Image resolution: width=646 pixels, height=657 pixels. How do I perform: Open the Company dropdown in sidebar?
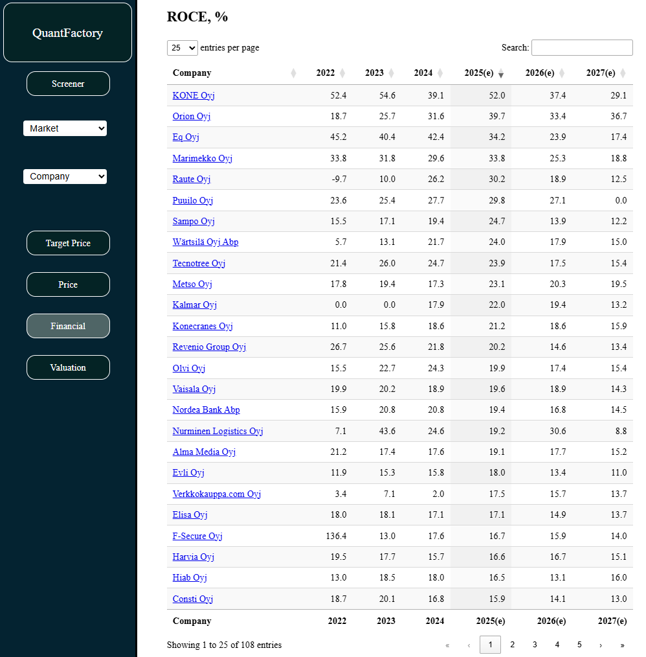tap(65, 176)
